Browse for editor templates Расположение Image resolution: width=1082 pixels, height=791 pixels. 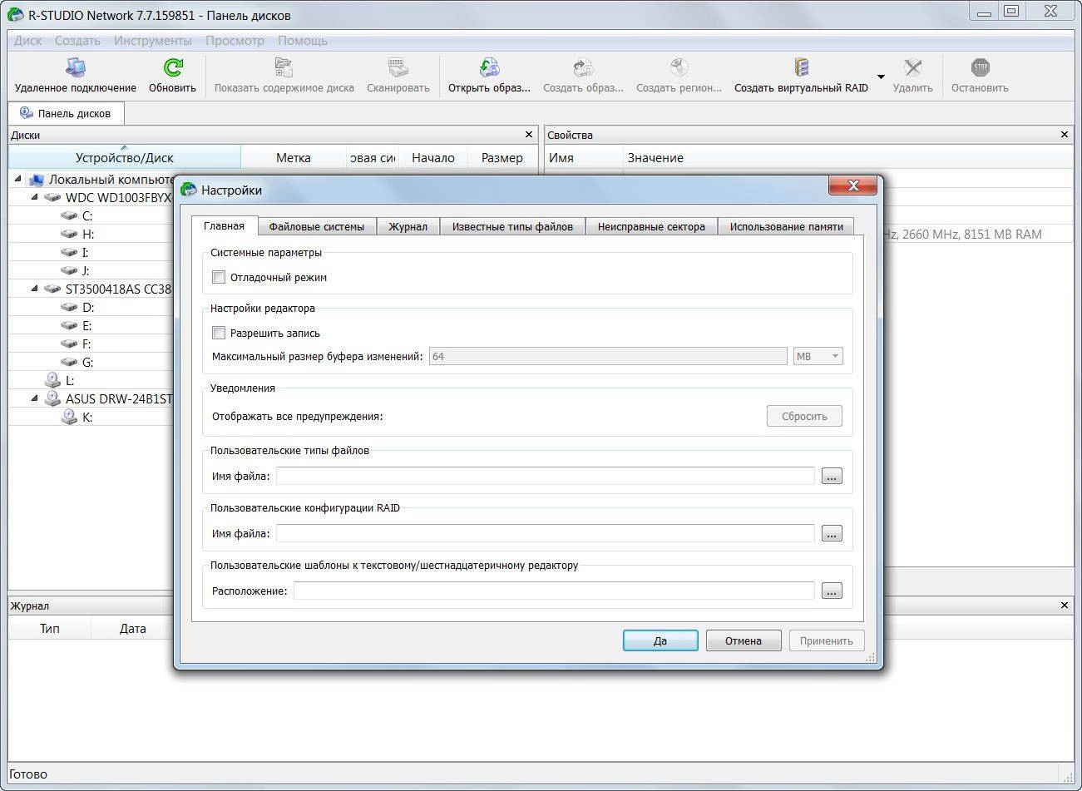832,591
